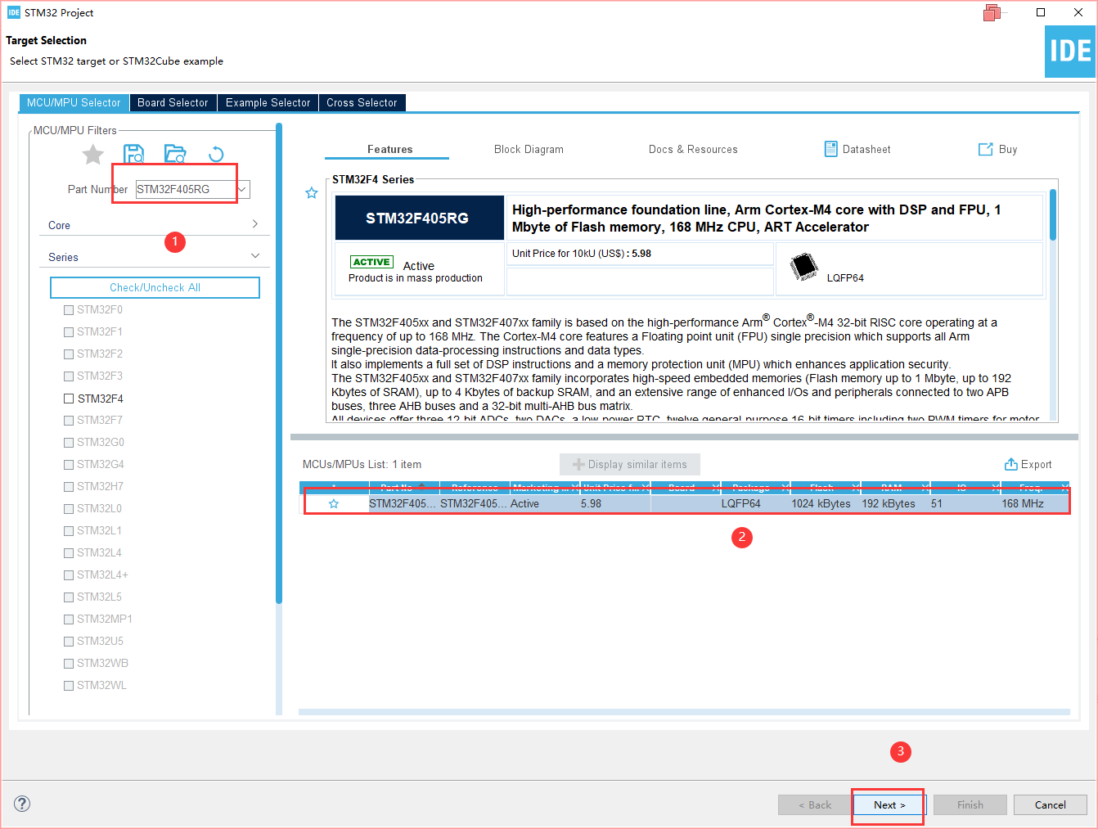Click the load search folder icon
Screen dimensions: 1098x829
[175, 154]
